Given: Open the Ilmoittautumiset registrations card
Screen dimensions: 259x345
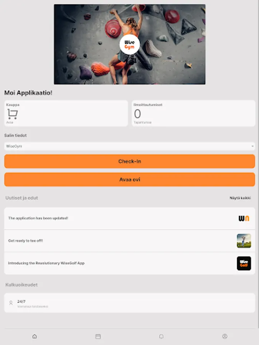Looking at the screenshot, I should pyautogui.click(x=193, y=113).
